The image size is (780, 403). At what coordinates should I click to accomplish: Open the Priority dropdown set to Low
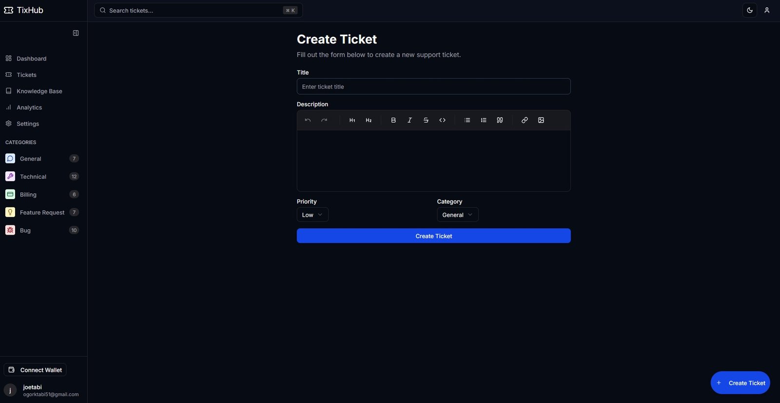coord(312,215)
